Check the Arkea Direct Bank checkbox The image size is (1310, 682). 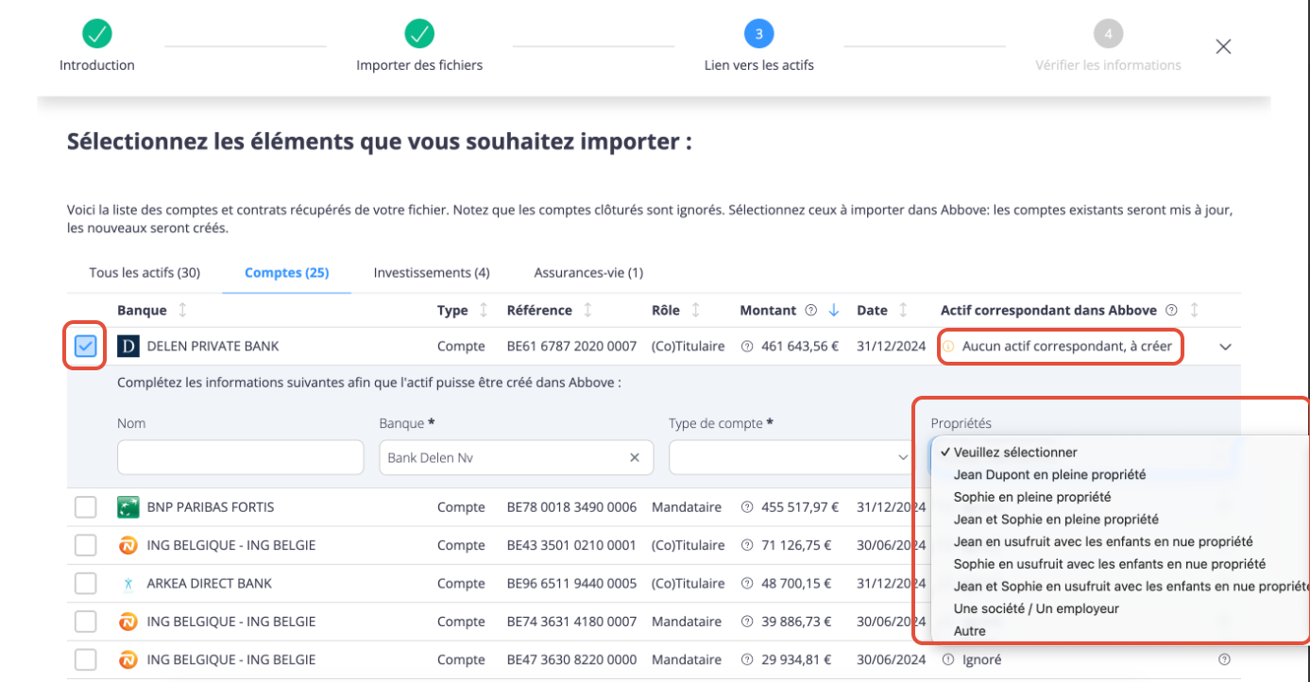point(86,584)
